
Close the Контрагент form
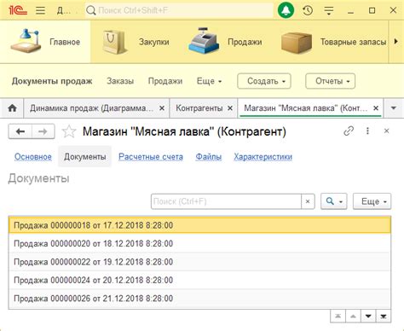click(x=386, y=131)
